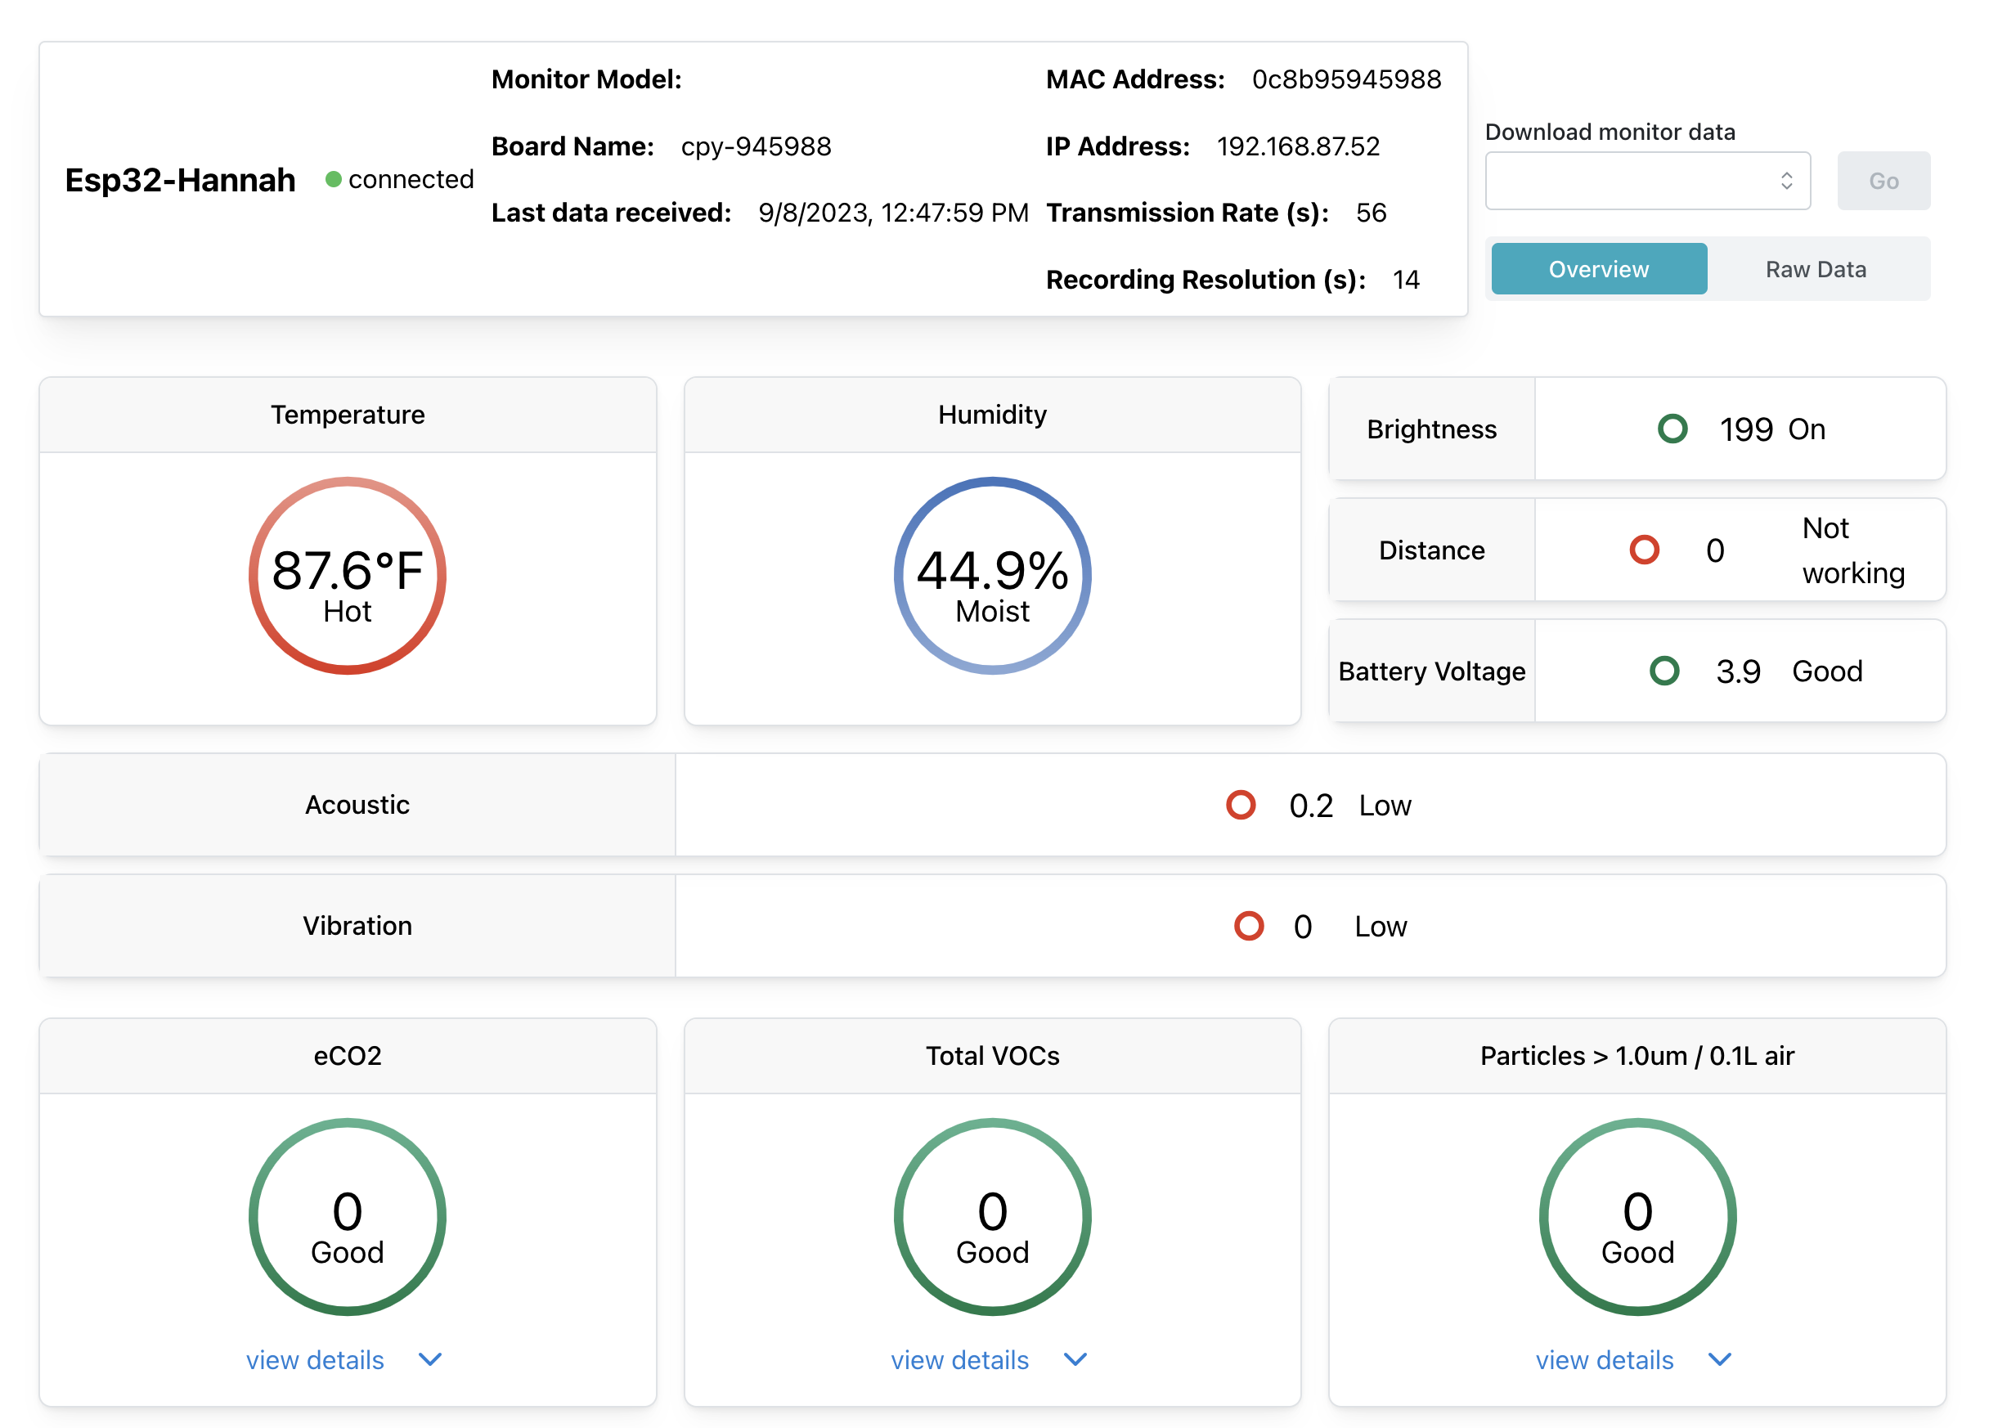Screen dimensions: 1989x1428
Task: Open the Download monitor data dropdown
Action: point(1647,181)
